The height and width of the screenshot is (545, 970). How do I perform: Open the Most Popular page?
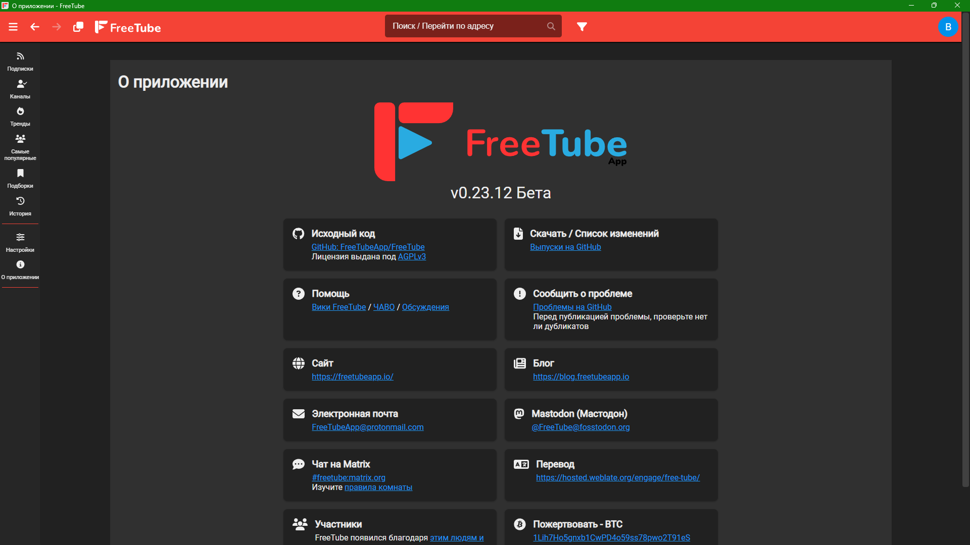click(20, 147)
